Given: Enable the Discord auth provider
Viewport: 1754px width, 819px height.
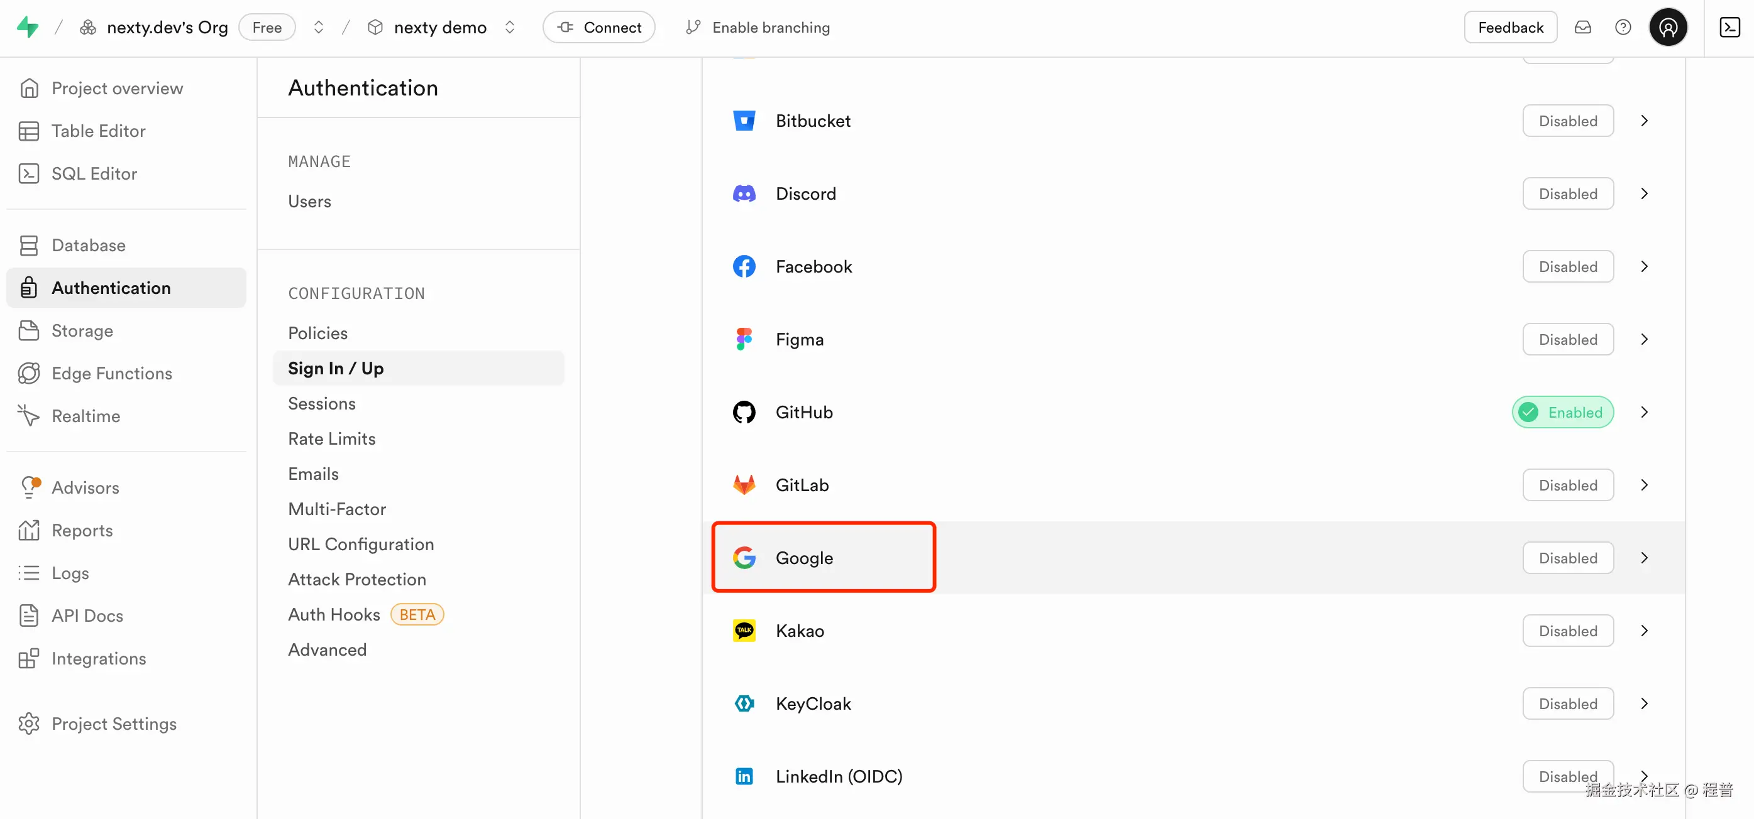Looking at the screenshot, I should [1567, 193].
